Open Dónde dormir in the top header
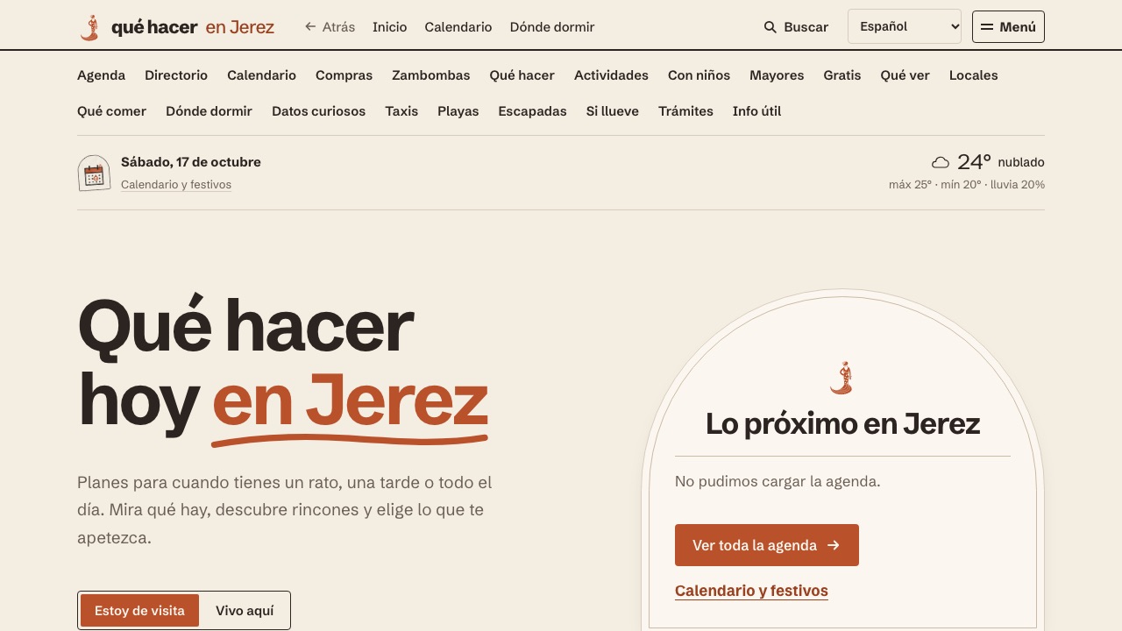Image resolution: width=1122 pixels, height=631 pixels. coord(552,27)
